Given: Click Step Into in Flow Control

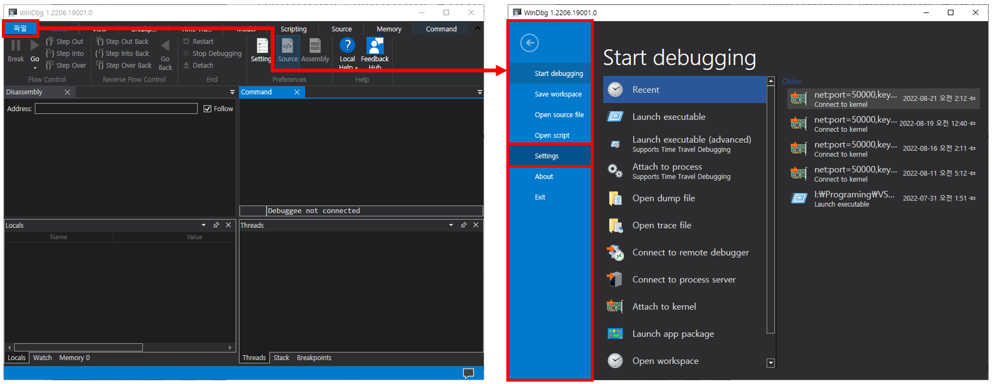Looking at the screenshot, I should coord(64,54).
